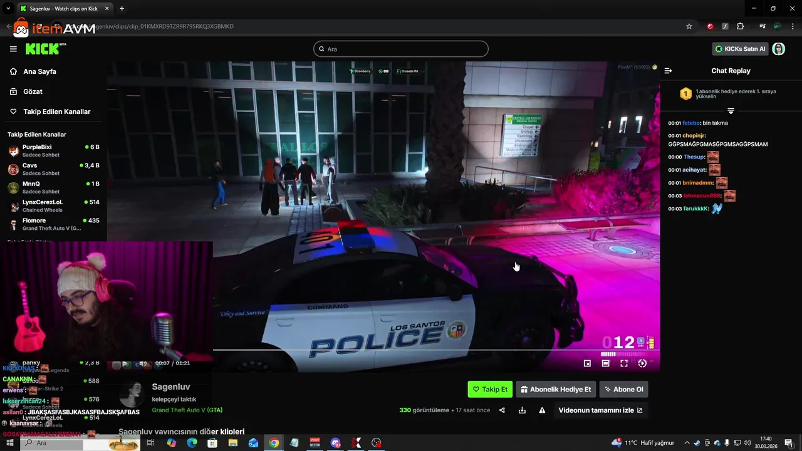Open the Windows notification center
802x451 pixels.
[x=789, y=443]
